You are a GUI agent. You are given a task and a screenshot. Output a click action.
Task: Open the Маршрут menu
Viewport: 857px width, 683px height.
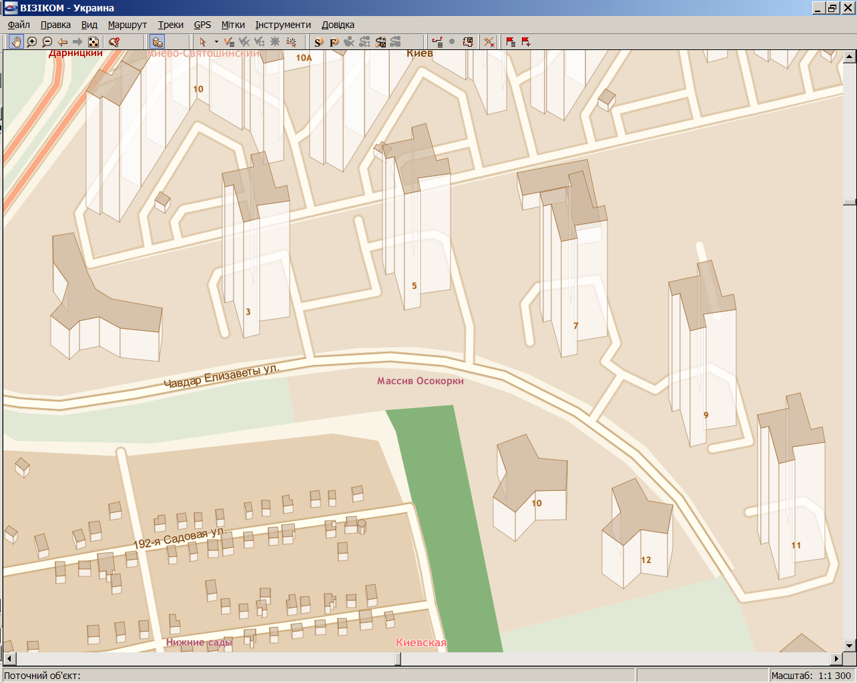pyautogui.click(x=127, y=25)
